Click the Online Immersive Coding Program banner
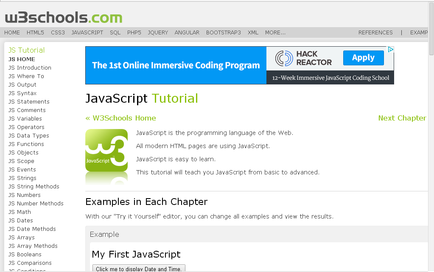434x272 pixels. click(x=176, y=65)
